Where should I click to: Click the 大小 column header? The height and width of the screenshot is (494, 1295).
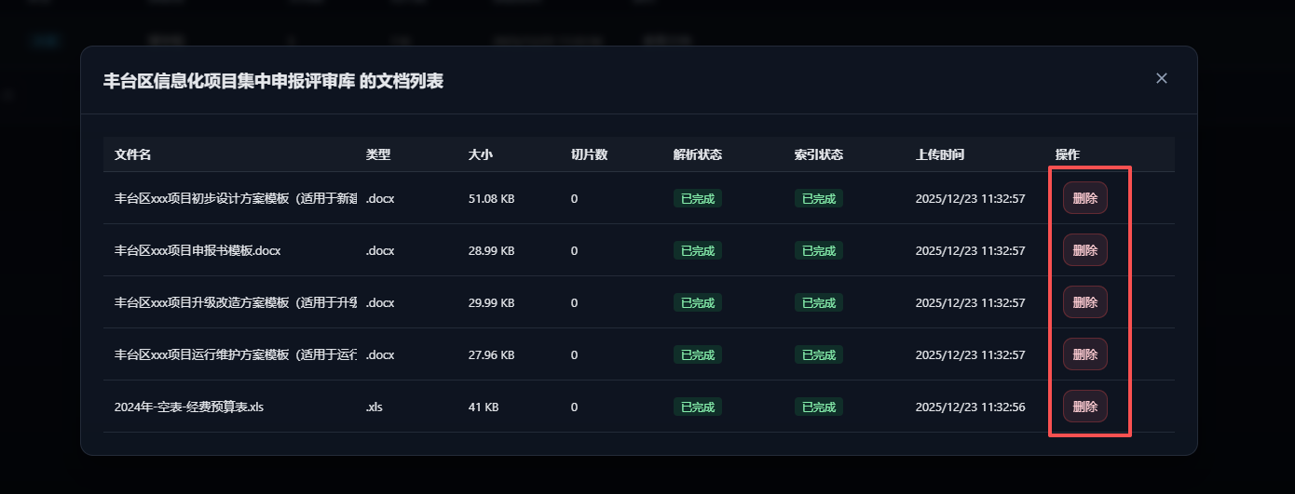[x=480, y=154]
